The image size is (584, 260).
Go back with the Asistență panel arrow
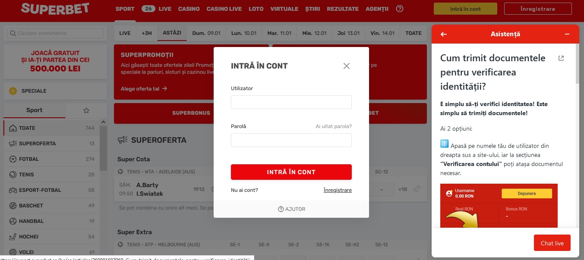point(444,34)
